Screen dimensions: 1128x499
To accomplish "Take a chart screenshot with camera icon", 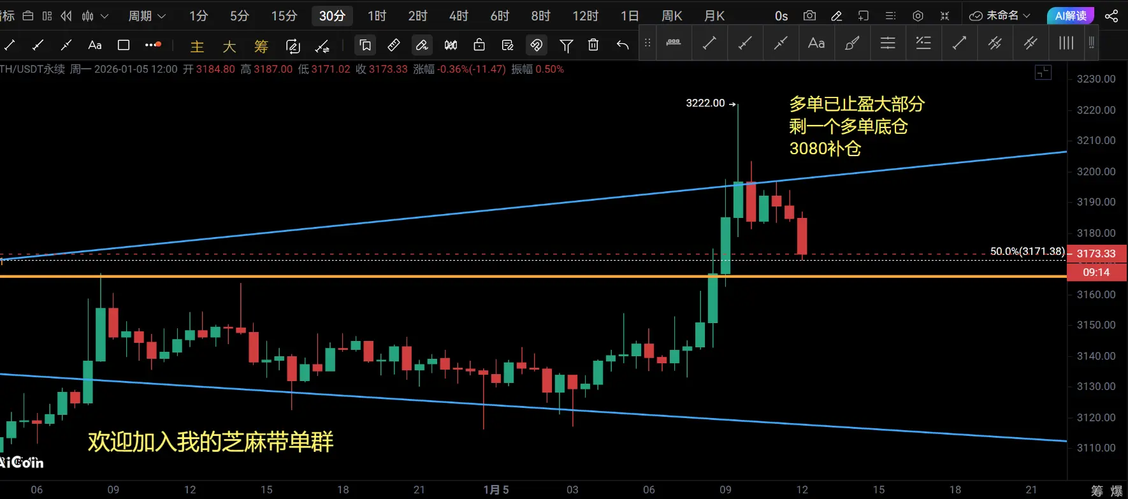I will point(809,16).
